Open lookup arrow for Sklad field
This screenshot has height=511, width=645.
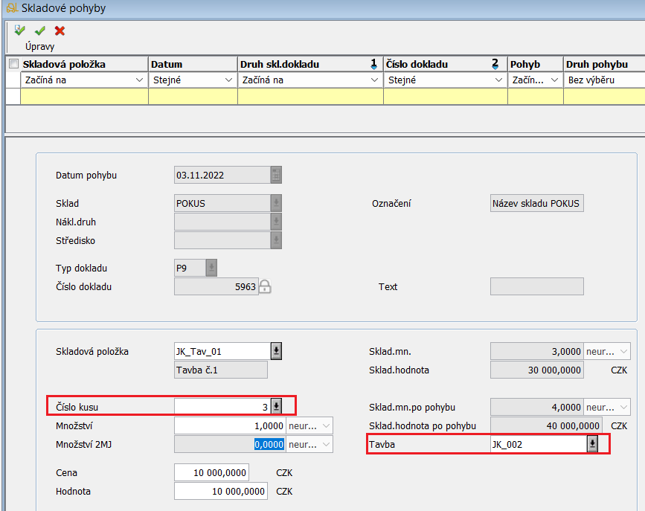click(276, 204)
